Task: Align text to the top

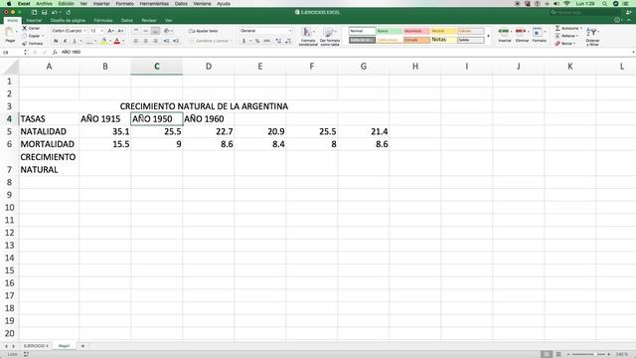Action: pyautogui.click(x=136, y=31)
